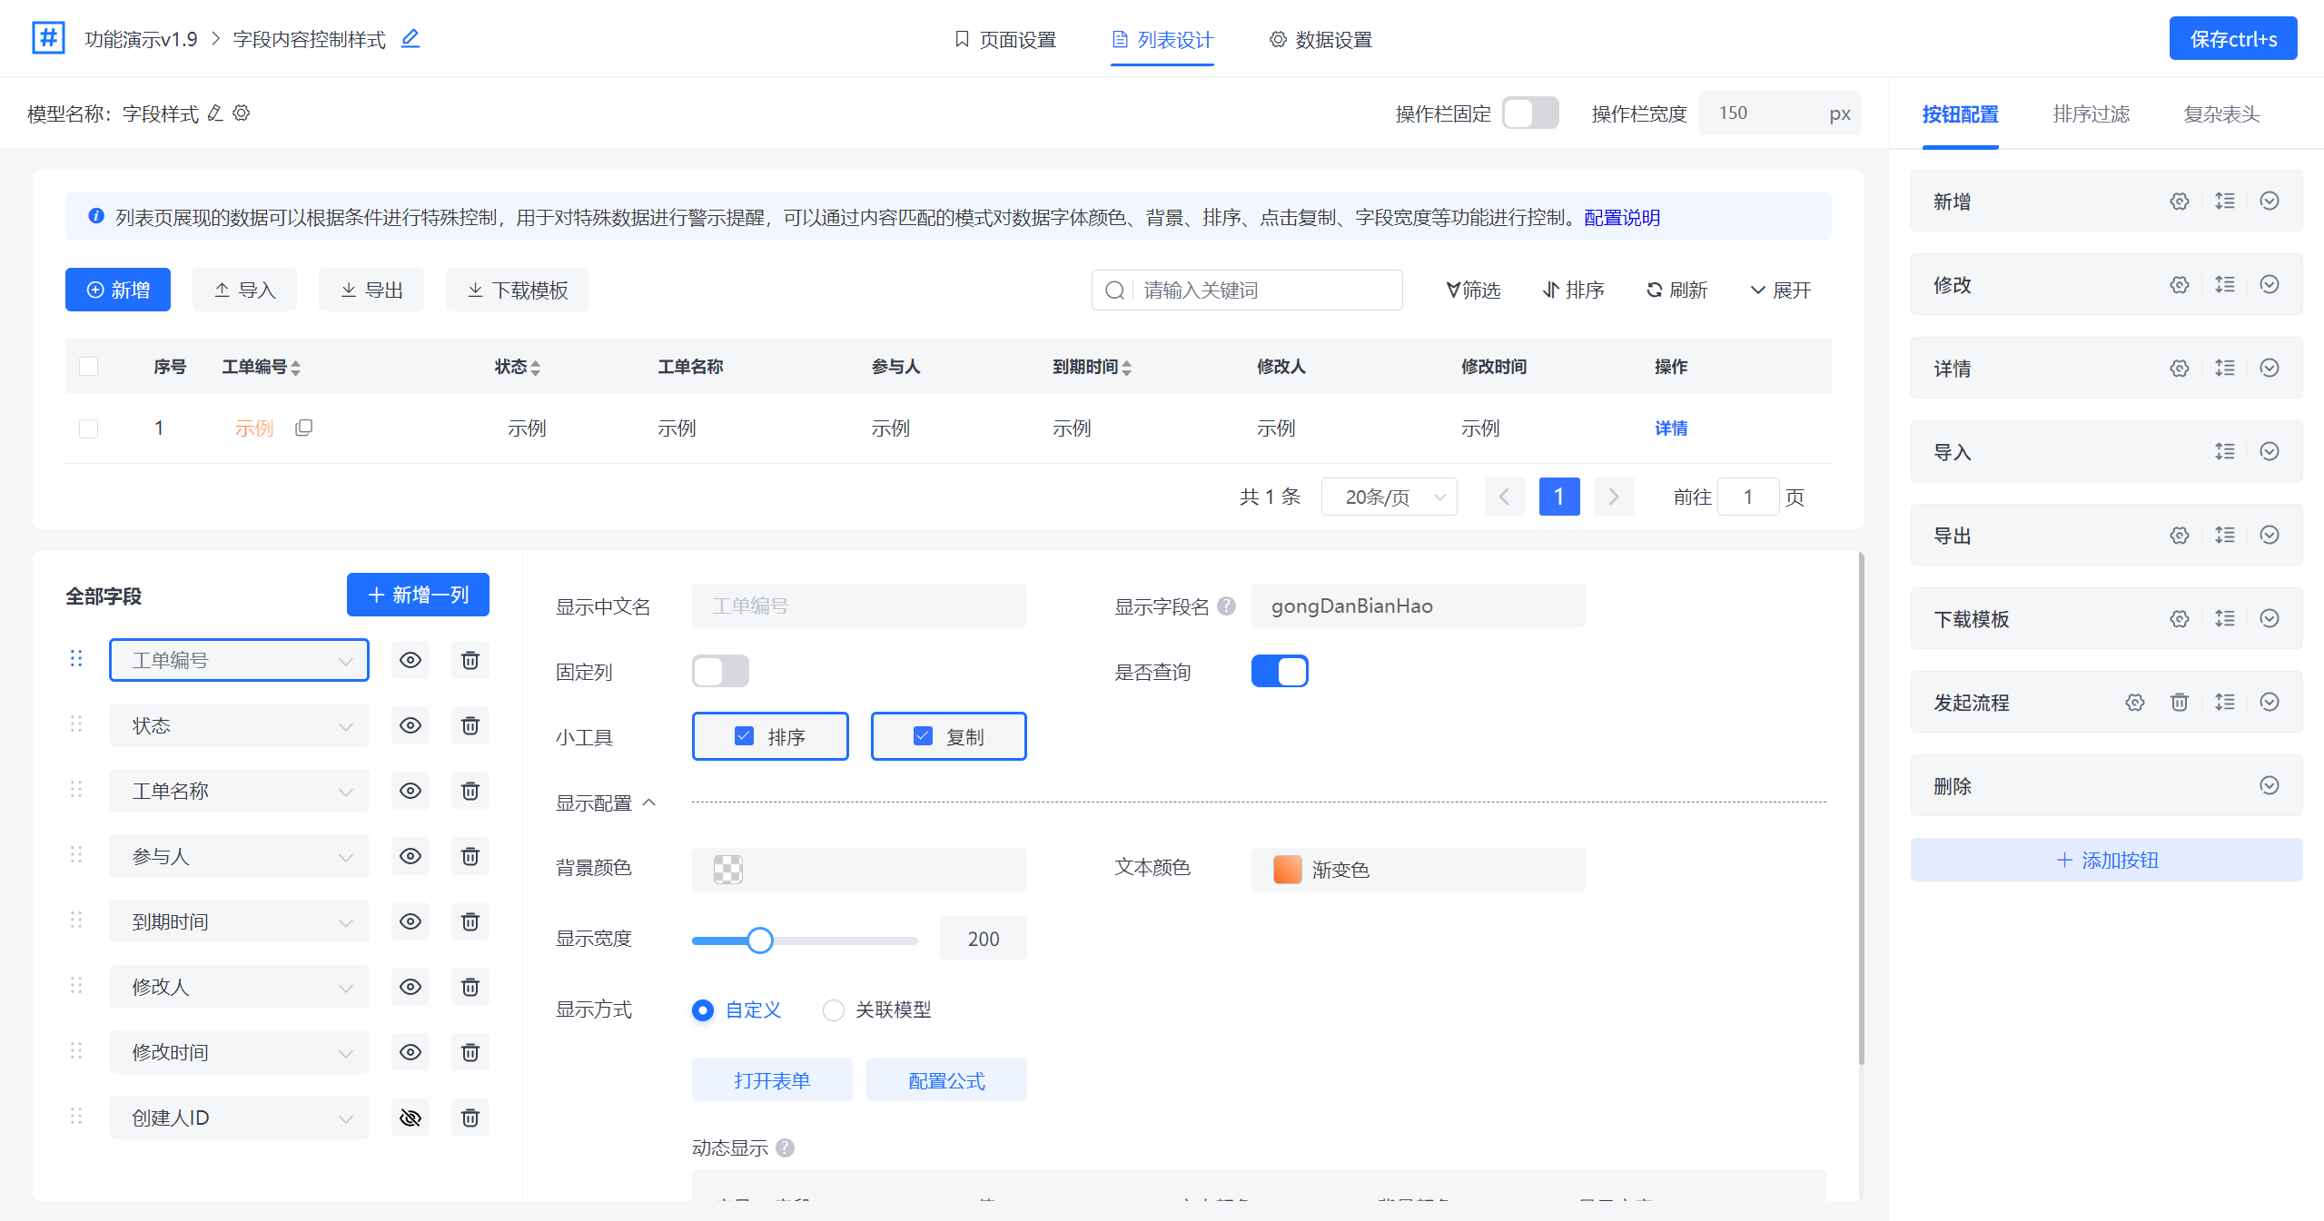
Task: Click help icon next to 显示字段名
Action: [1226, 606]
